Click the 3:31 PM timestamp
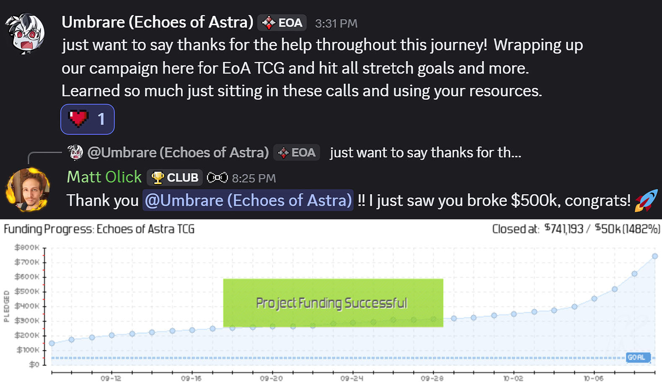662x383 pixels. click(336, 23)
